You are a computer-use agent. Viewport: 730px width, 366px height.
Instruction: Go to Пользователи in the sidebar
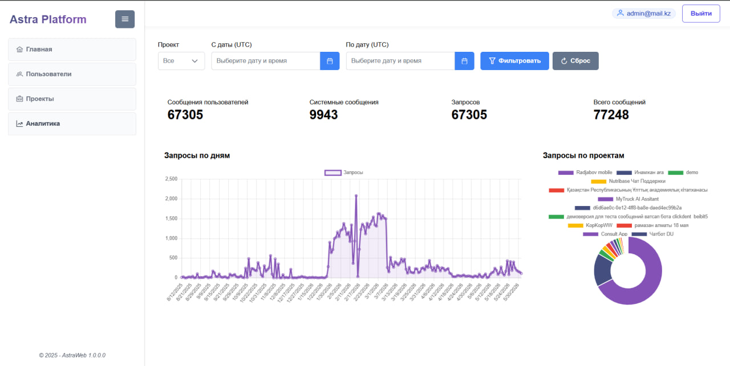pos(72,74)
